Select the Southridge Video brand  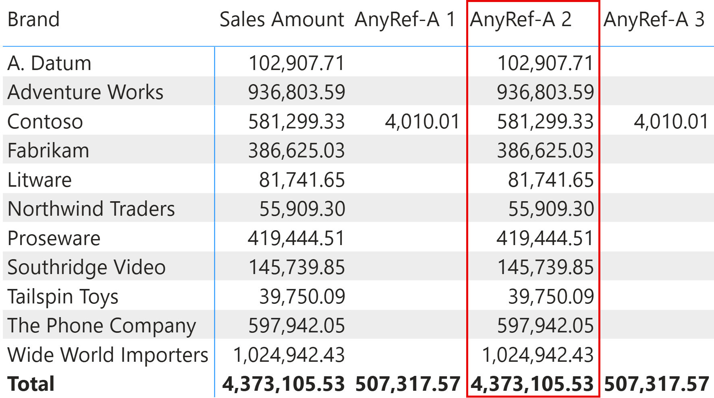87,267
